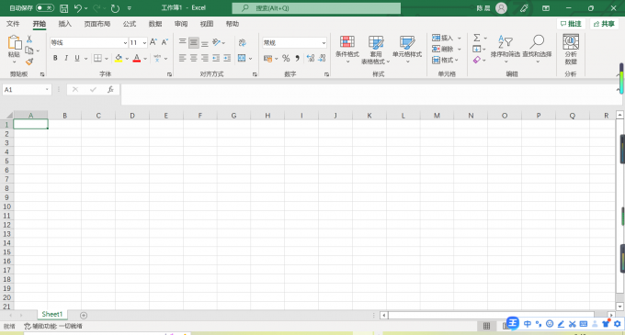Expand the font name dropdown
The width and height of the screenshot is (625, 335).
(125, 42)
